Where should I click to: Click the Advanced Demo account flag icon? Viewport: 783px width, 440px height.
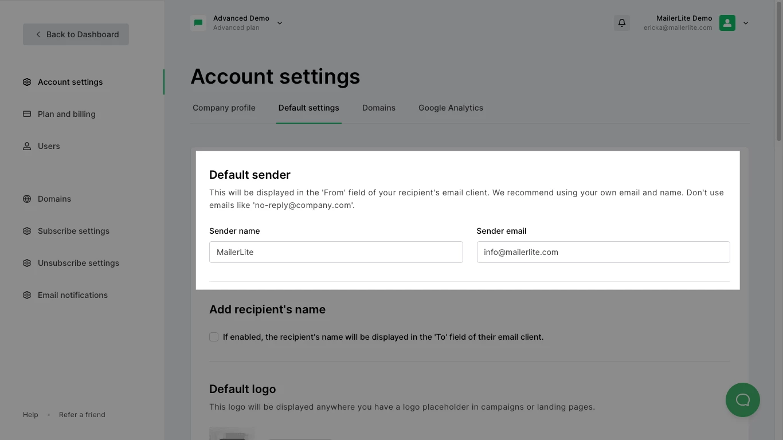click(x=198, y=23)
